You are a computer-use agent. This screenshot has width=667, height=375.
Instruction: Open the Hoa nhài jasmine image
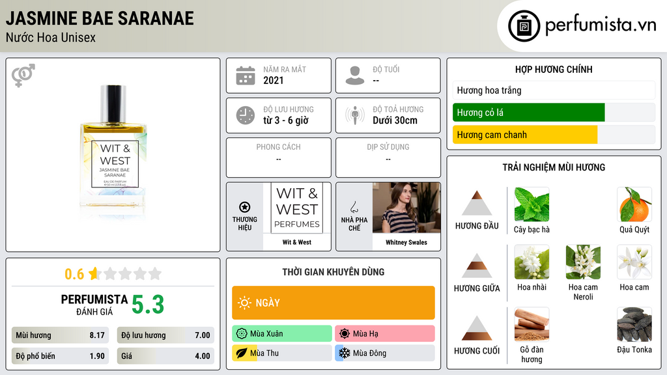(532, 262)
